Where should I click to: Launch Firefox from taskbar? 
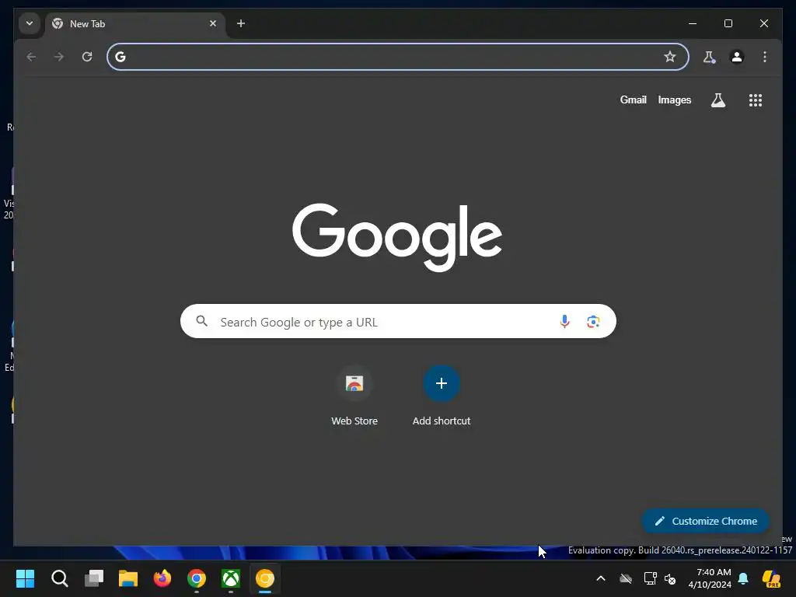[162, 578]
